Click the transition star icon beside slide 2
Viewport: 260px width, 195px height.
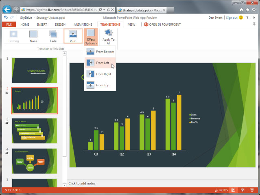[x=7, y=92]
